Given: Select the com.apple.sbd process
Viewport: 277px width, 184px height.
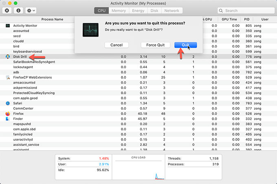Looking at the screenshot, I should (x=24, y=129).
